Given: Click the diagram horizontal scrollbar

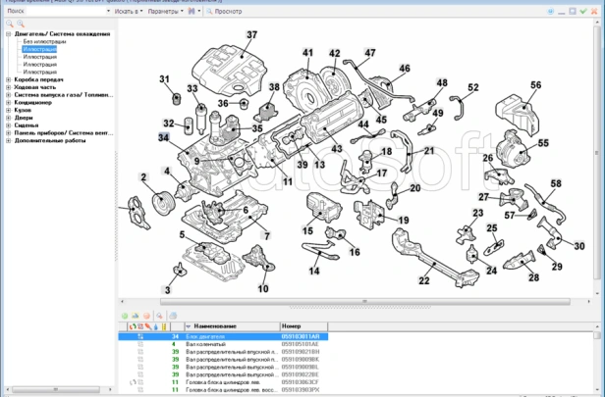Looking at the screenshot, I should pos(365,302).
